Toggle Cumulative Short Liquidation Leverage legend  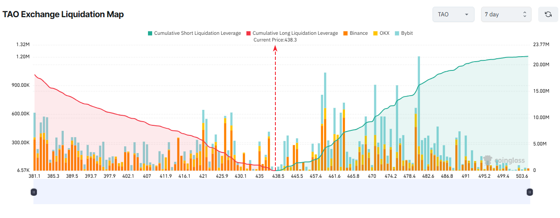tap(197, 33)
